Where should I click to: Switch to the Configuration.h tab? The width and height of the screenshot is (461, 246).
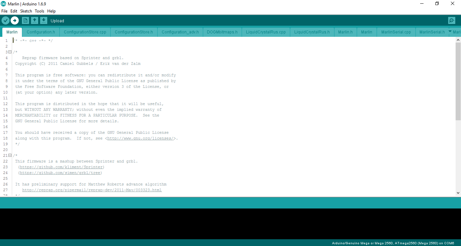click(x=41, y=32)
